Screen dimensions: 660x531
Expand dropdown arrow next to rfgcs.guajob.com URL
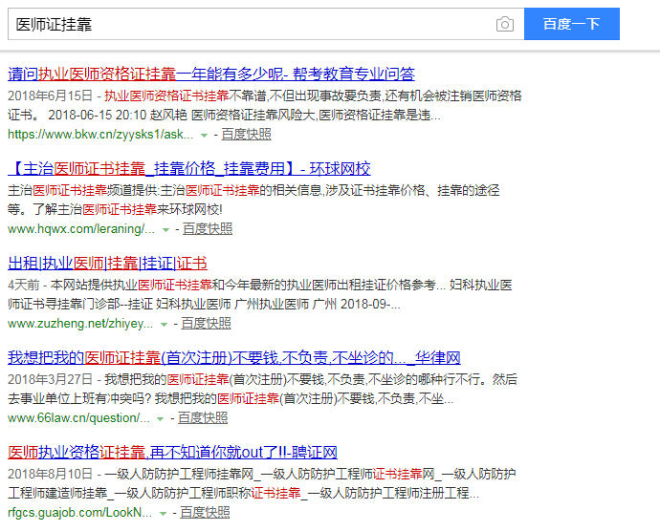click(x=163, y=514)
